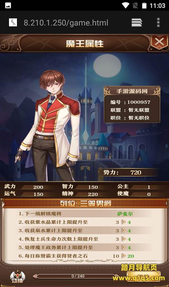The image size is (169, 287).
Task: Click the 0/240 merit progress bar
Action: point(76,276)
